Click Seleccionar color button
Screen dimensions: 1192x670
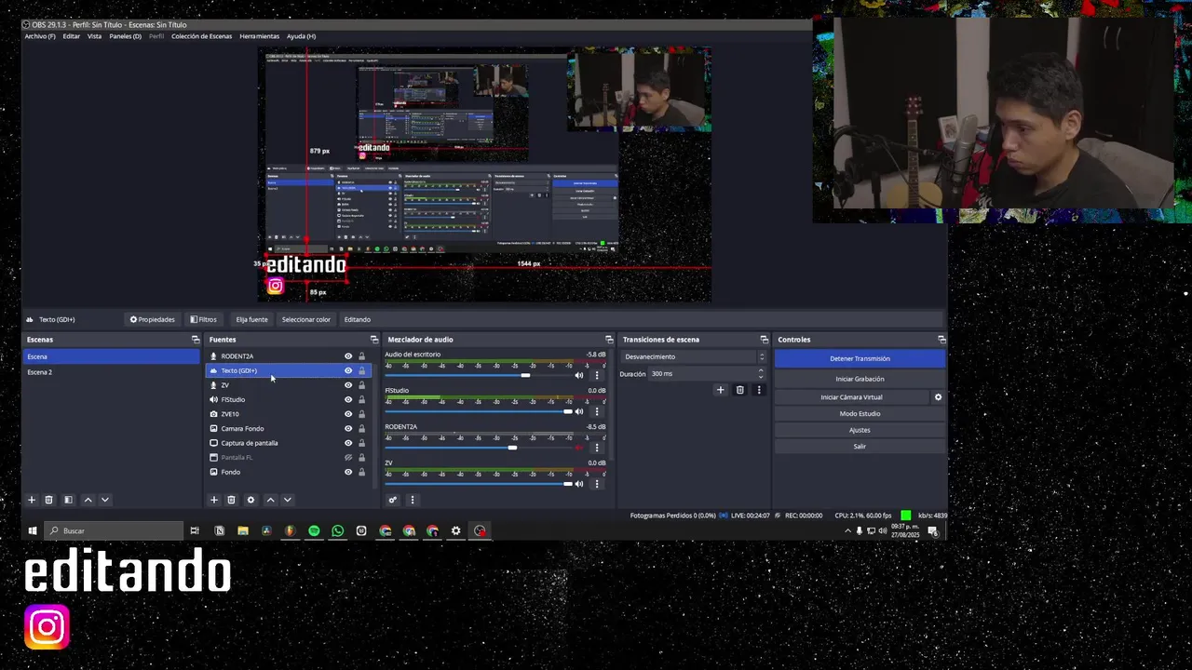[x=306, y=319]
